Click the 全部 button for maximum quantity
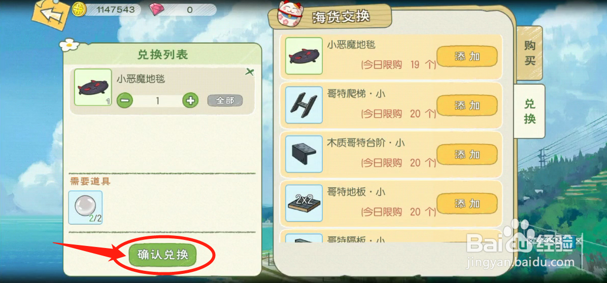 [x=225, y=100]
